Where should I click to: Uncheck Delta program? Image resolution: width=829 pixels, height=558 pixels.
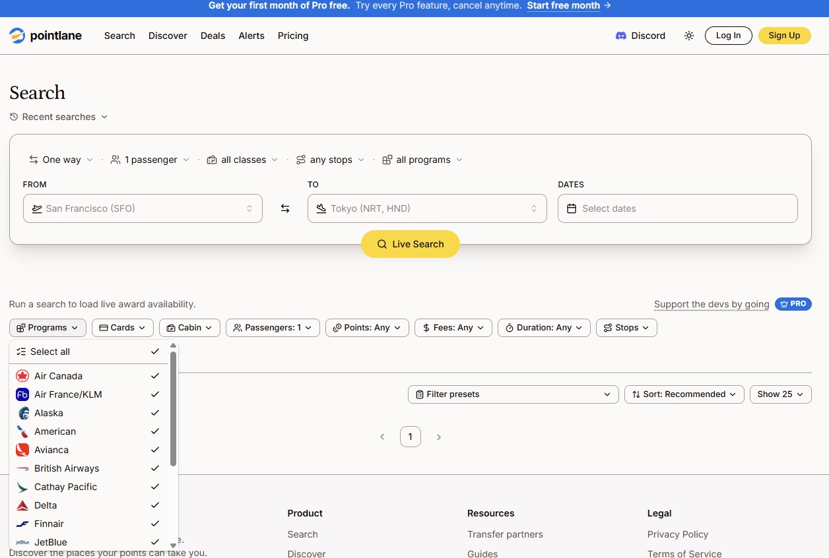(155, 505)
